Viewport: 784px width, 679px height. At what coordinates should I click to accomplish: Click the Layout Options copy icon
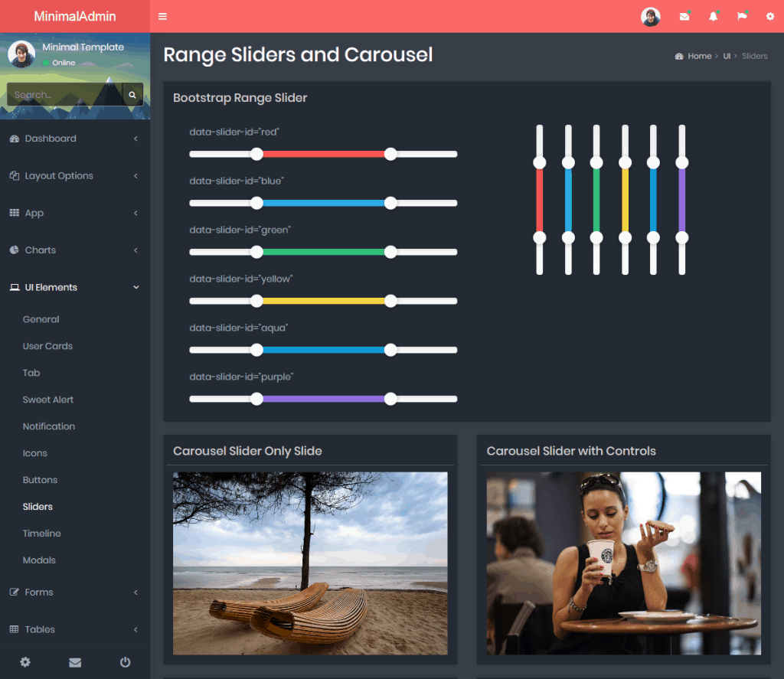point(15,175)
